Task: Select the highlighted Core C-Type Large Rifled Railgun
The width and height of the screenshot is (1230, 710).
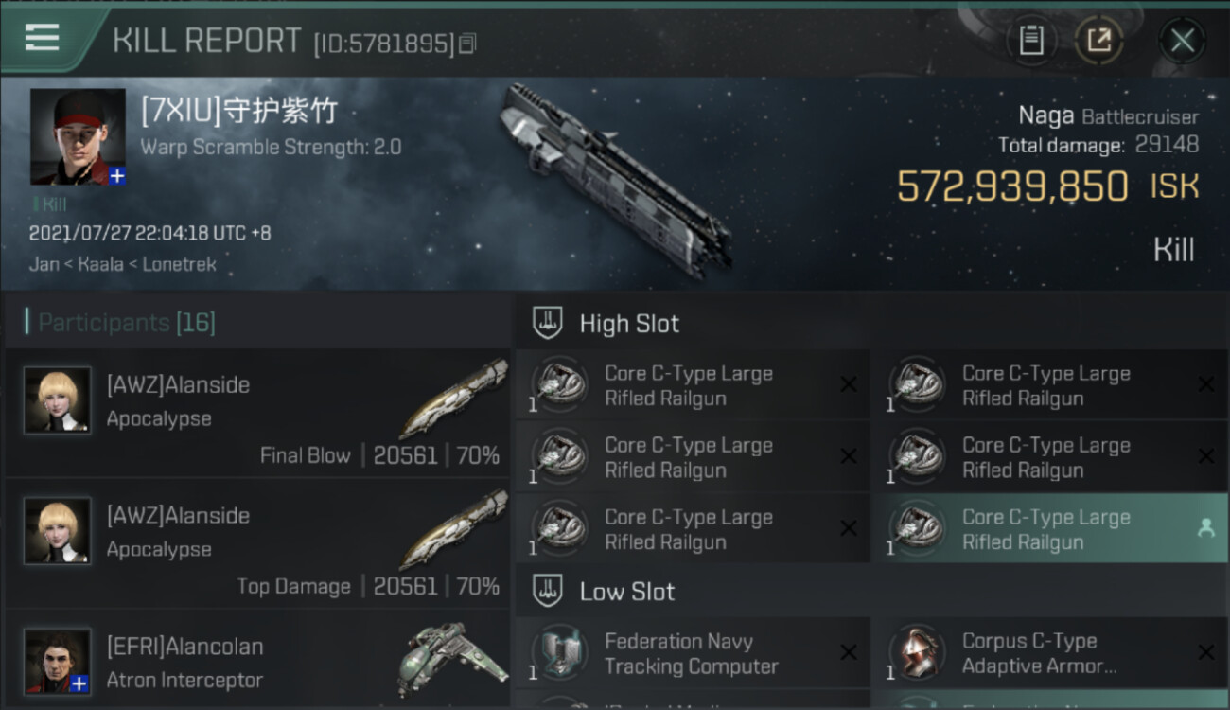Action: (x=1049, y=528)
